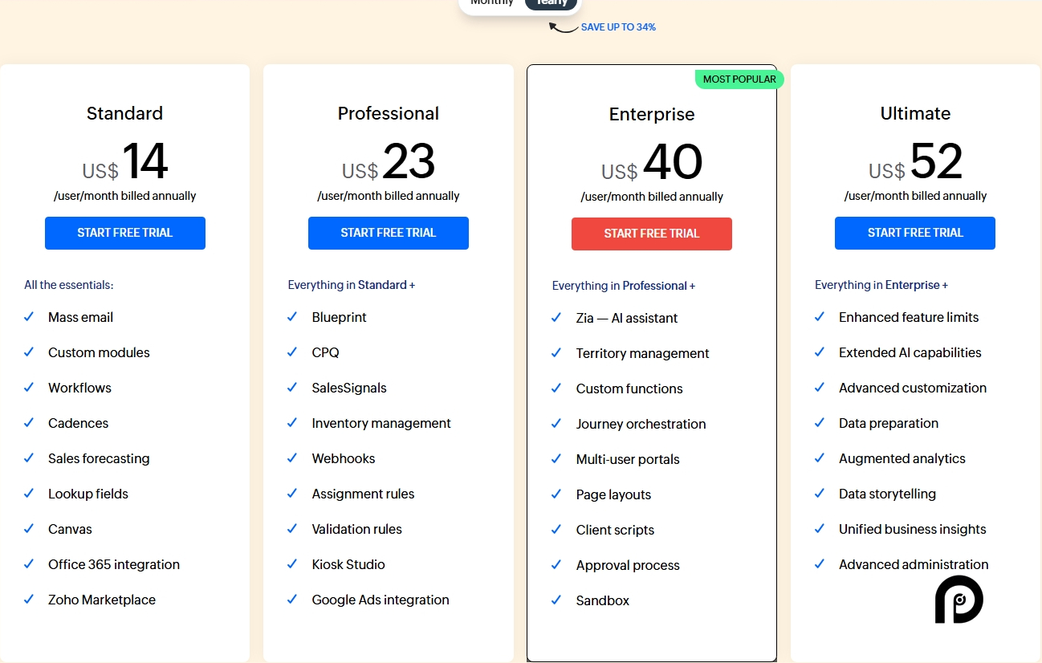The width and height of the screenshot is (1042, 663).
Task: Click the 'MOST POPULAR' green badge
Action: pos(739,79)
